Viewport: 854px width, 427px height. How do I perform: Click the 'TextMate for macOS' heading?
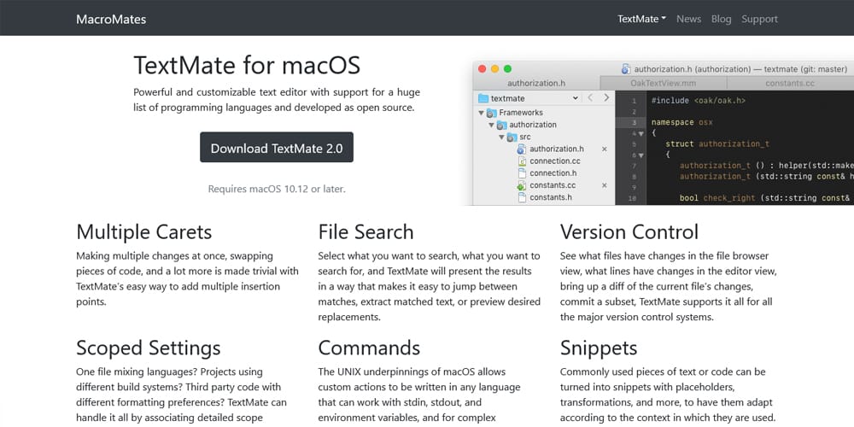(x=247, y=66)
